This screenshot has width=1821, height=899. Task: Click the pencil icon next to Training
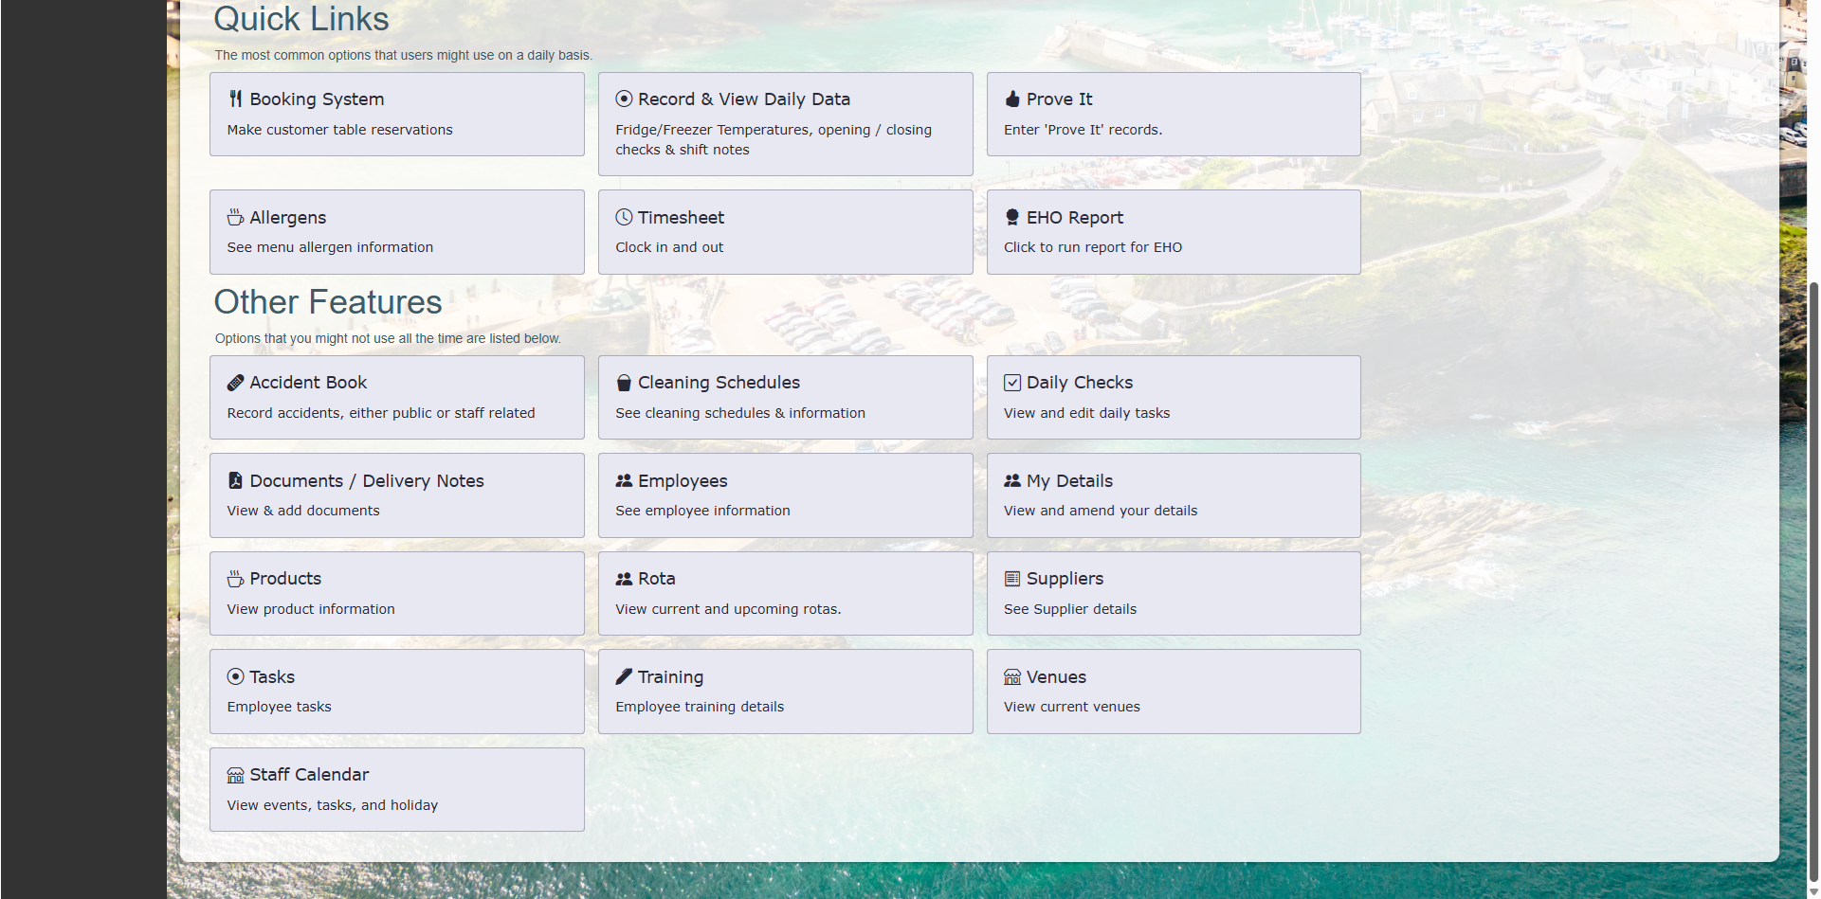point(624,676)
